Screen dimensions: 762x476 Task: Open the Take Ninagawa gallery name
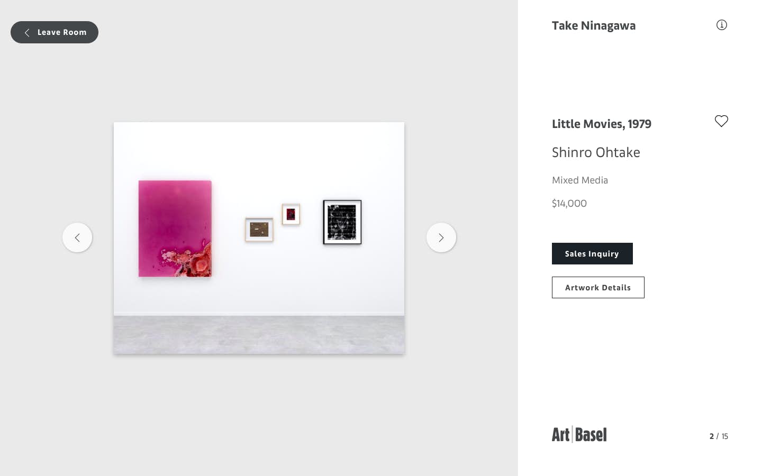click(594, 25)
